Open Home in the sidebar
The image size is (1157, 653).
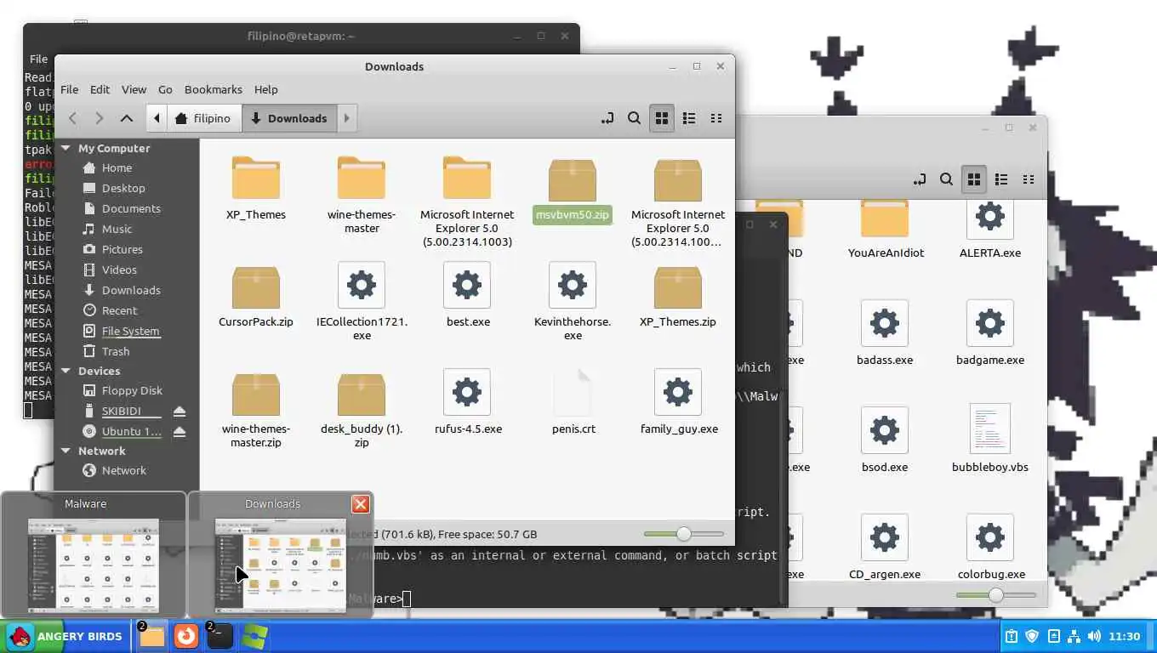point(117,168)
